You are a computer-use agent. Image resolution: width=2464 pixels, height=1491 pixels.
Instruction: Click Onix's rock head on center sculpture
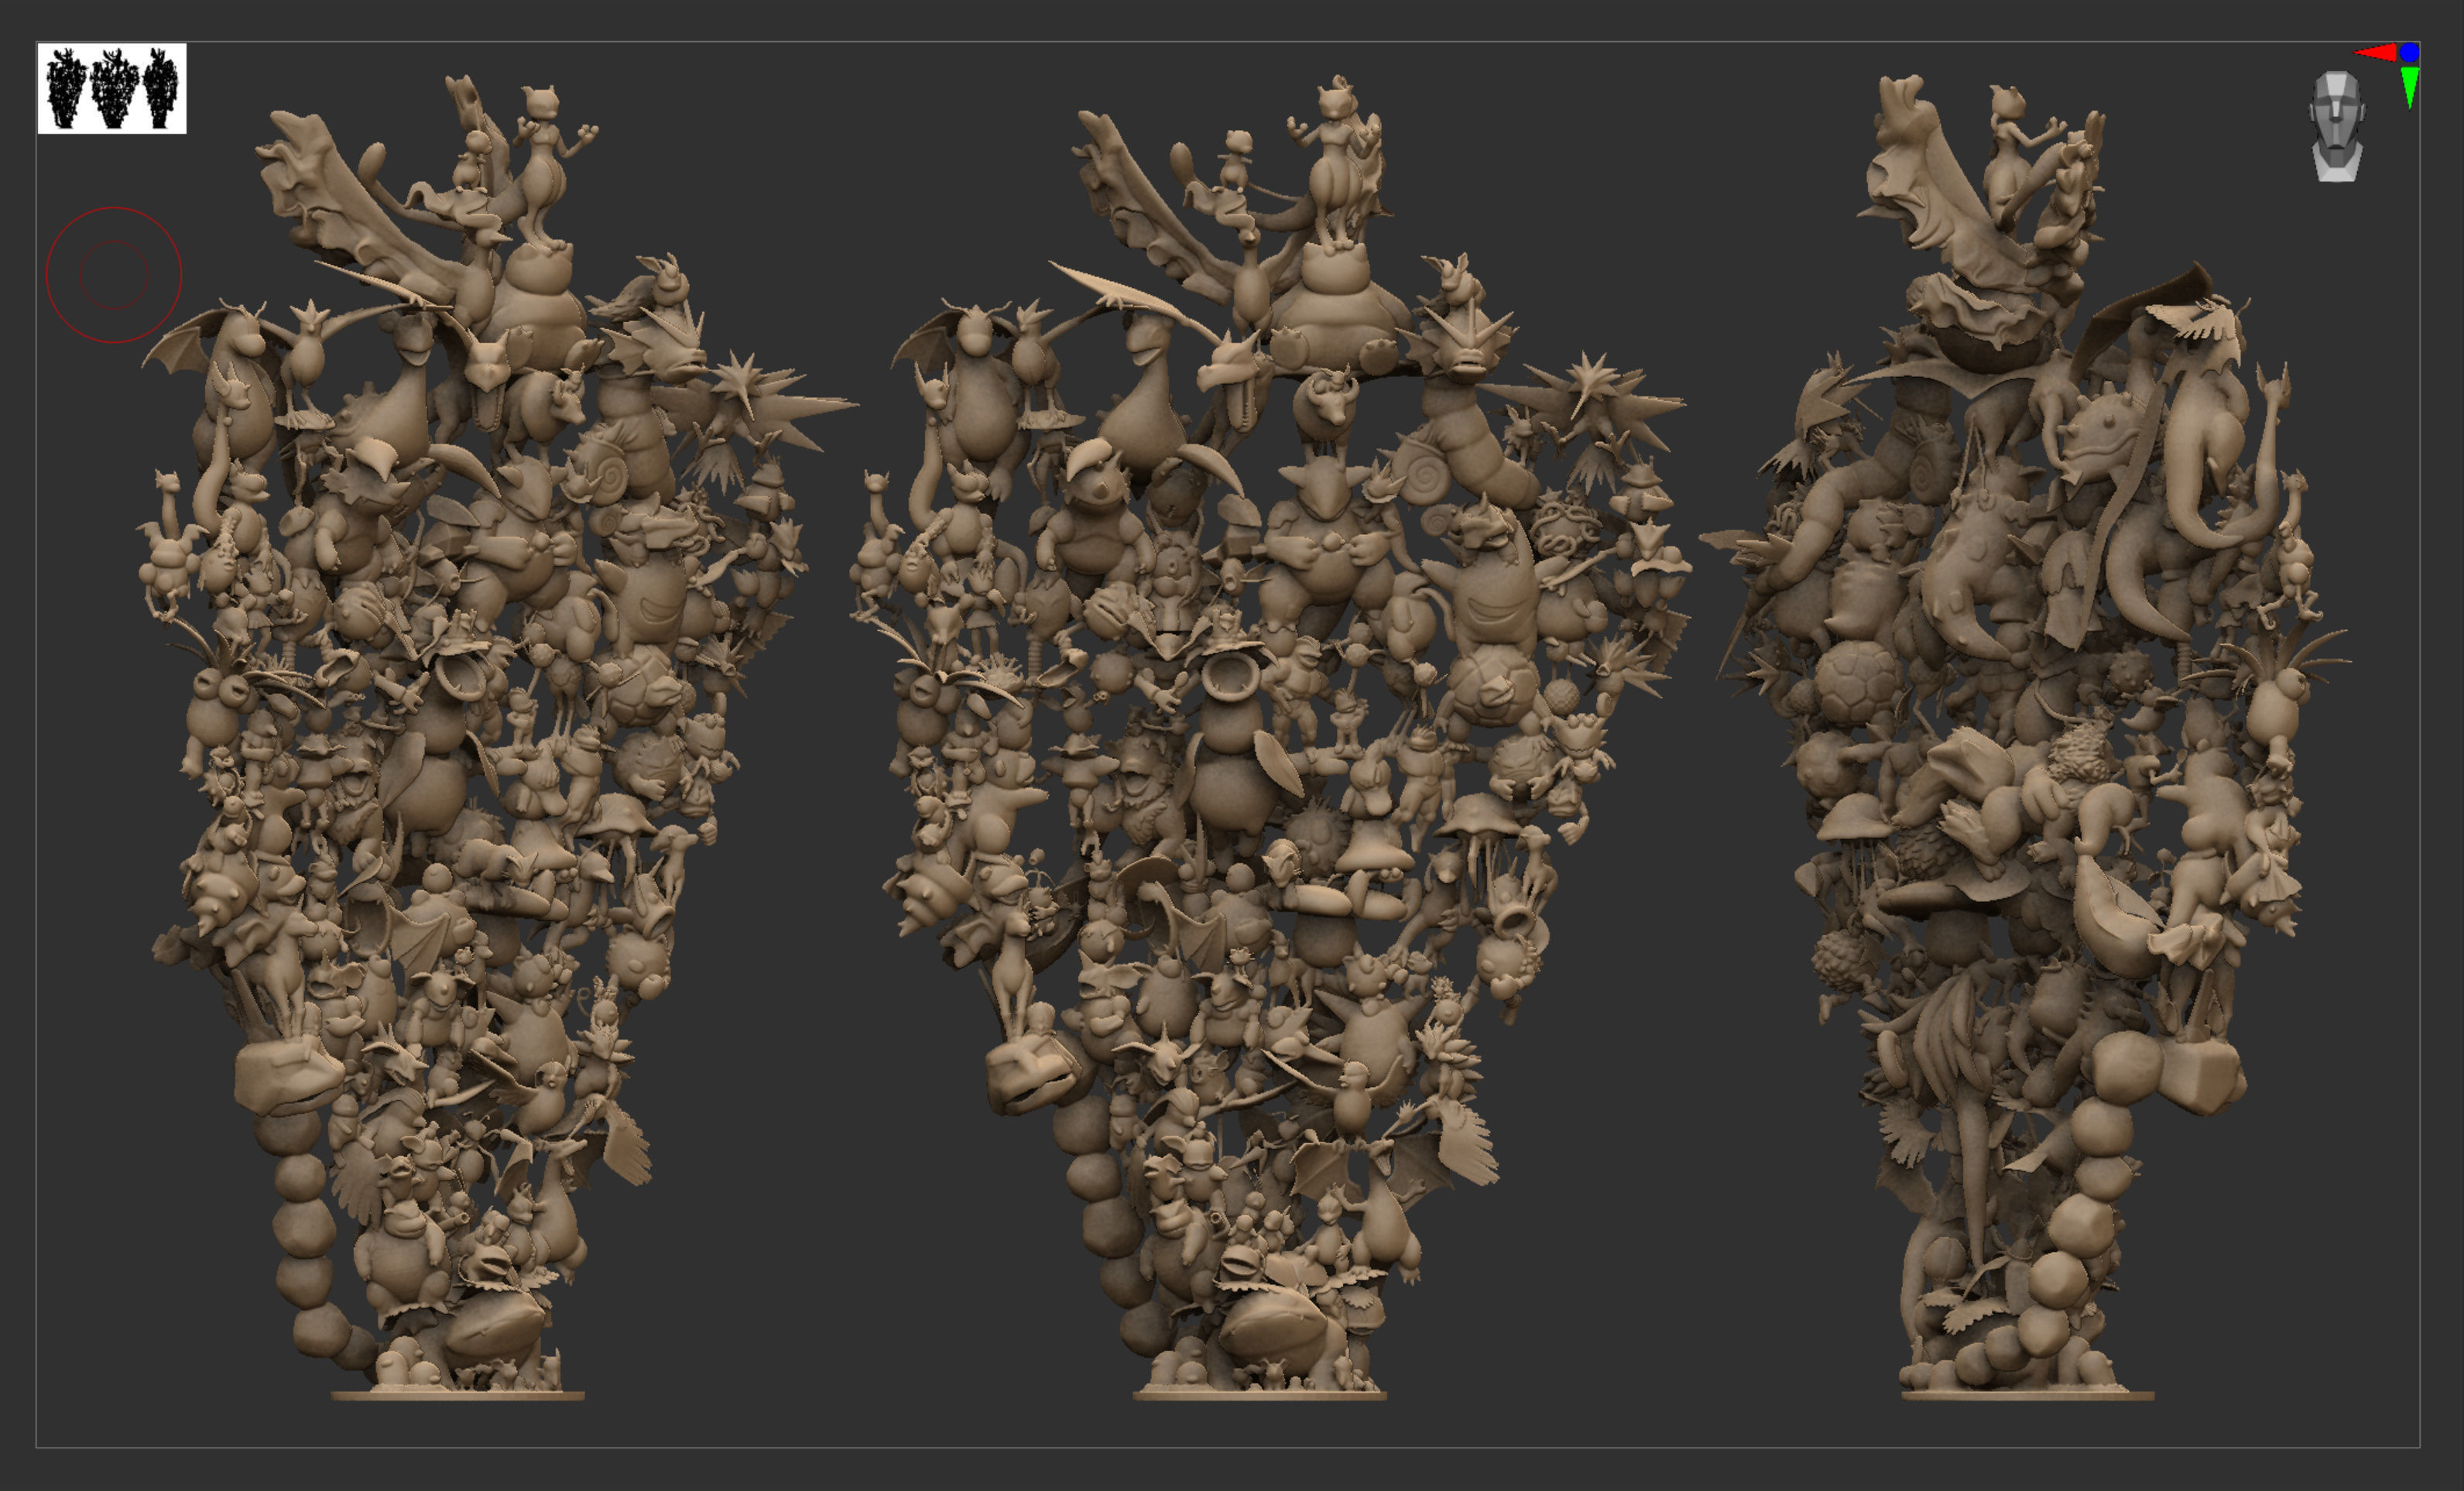pyautogui.click(x=1030, y=1075)
